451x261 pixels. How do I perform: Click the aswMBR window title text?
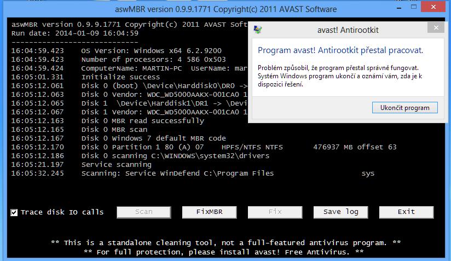click(226, 9)
